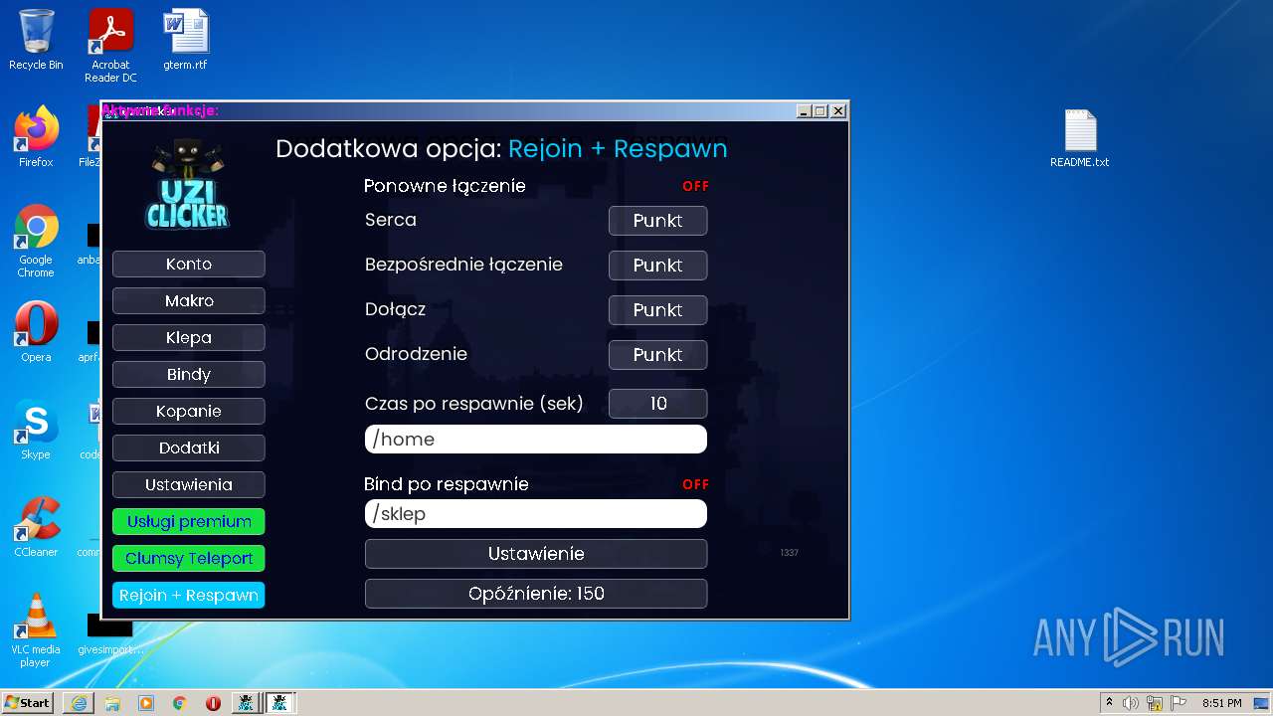Open Internet Explorer in taskbar
The height and width of the screenshot is (716, 1273).
[79, 703]
